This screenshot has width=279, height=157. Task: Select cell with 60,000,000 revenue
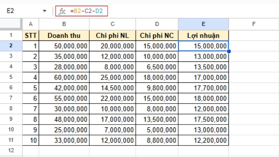64,77
